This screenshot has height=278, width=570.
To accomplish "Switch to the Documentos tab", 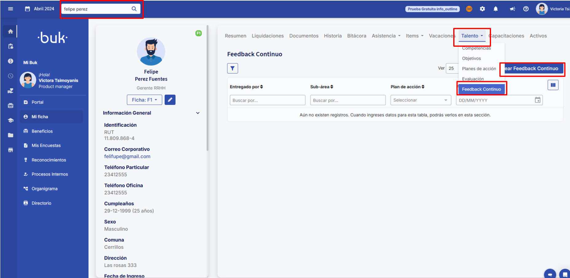I will (304, 36).
